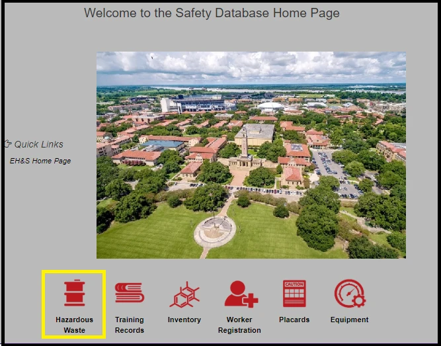441x346 pixels.
Task: Click the circular plaza on the photo's lawn
Action: [214, 231]
